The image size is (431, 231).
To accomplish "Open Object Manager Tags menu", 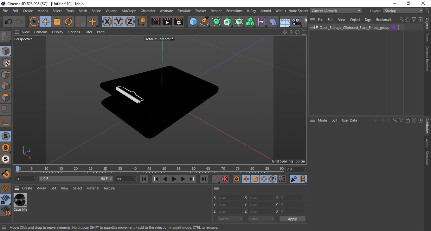I will click(368, 20).
